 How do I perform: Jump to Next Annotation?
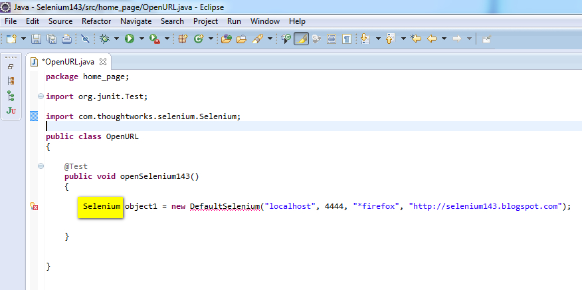pyautogui.click(x=365, y=39)
